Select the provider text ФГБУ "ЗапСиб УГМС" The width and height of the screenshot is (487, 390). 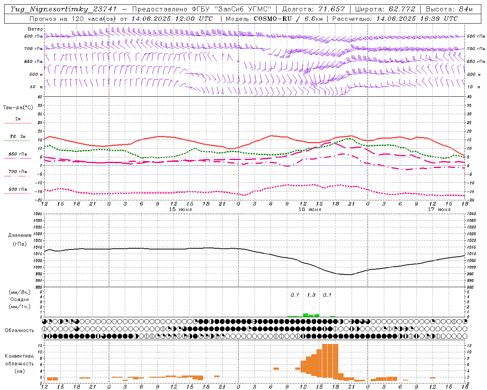click(x=232, y=9)
